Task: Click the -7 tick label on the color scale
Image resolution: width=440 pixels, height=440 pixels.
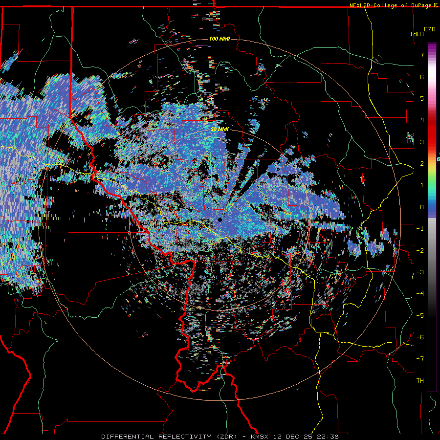Action: [420, 359]
